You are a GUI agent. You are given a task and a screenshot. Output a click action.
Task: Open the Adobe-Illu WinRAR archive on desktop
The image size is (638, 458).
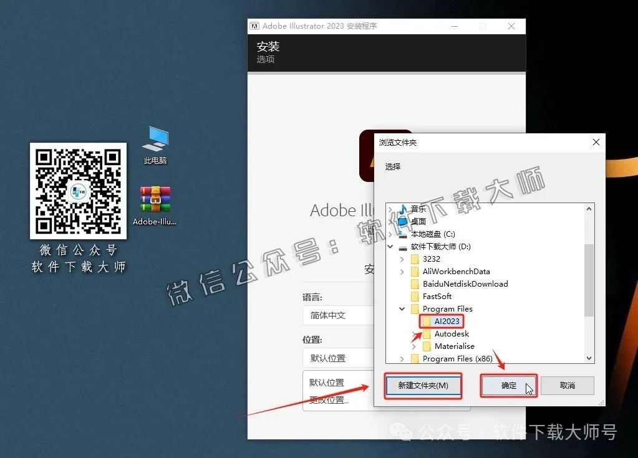point(154,198)
